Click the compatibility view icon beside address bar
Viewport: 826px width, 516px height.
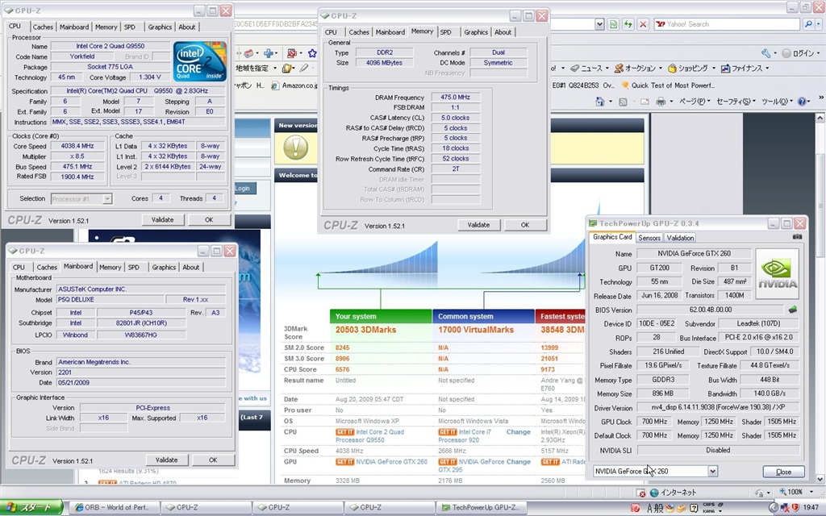pyautogui.click(x=613, y=24)
